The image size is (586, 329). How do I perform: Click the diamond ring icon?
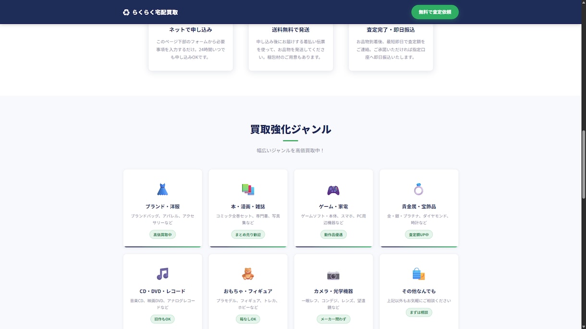[419, 189]
